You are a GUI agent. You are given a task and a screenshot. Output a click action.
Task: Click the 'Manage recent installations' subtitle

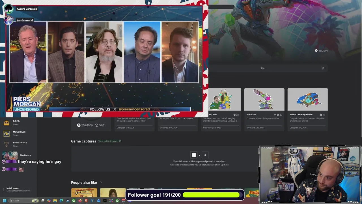(x=18, y=191)
